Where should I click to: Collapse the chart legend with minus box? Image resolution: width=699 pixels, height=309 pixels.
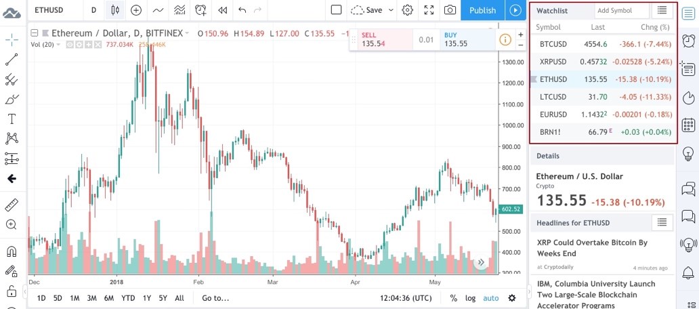(x=35, y=33)
